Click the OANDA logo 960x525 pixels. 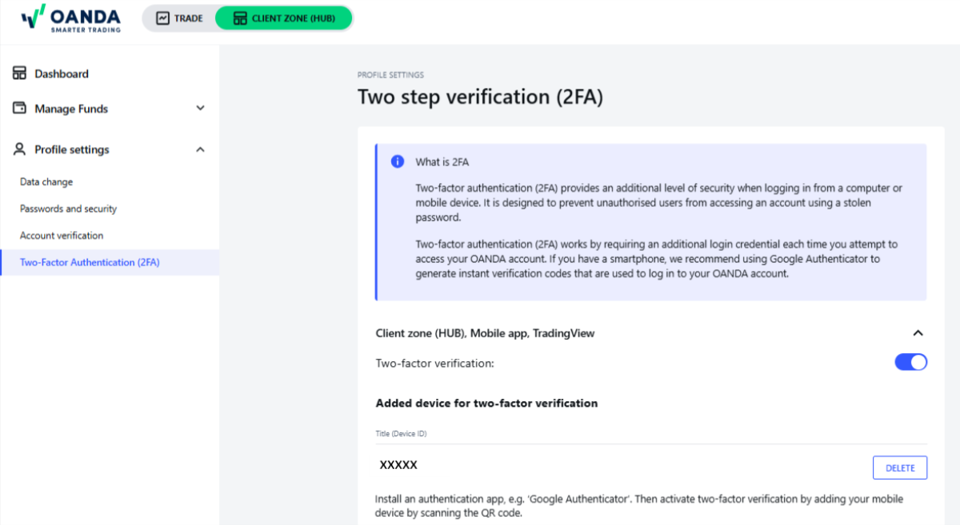click(70, 18)
